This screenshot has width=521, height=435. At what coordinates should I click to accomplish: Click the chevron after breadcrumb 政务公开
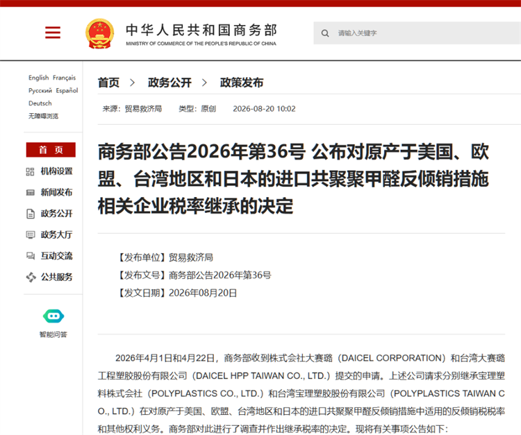(204, 83)
